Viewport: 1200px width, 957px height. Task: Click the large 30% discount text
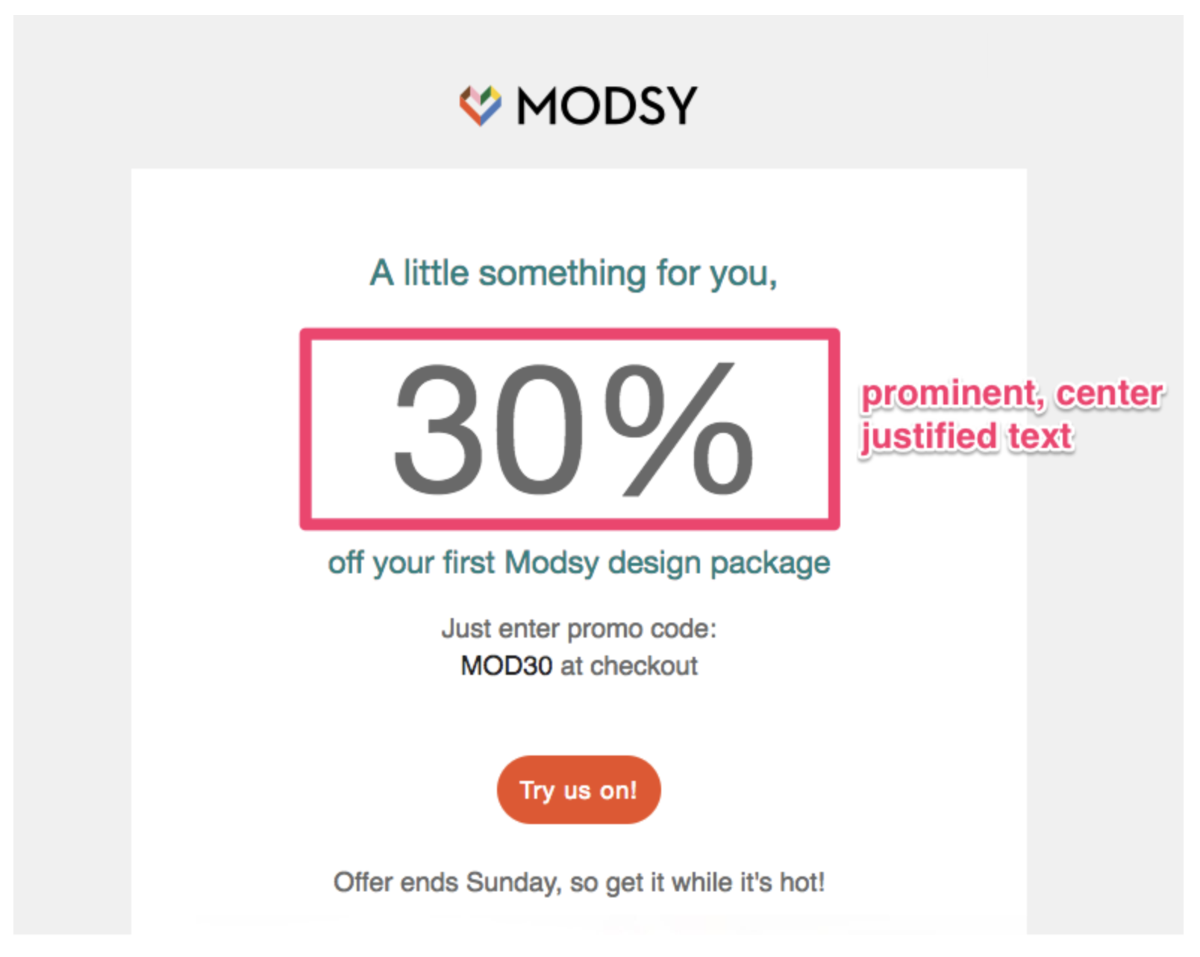(x=573, y=428)
